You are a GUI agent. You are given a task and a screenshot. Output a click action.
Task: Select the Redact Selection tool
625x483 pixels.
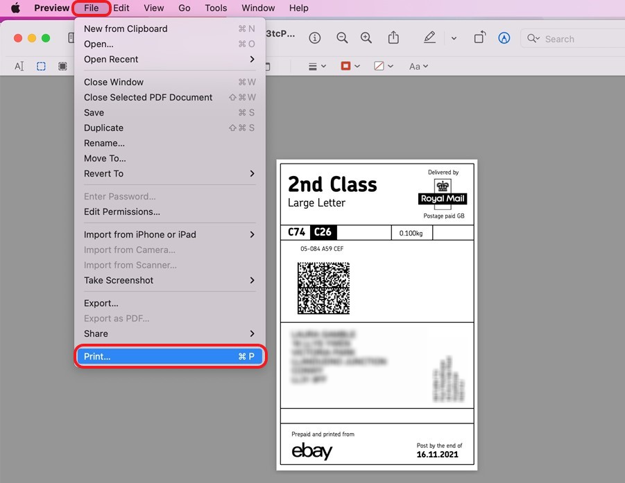62,66
